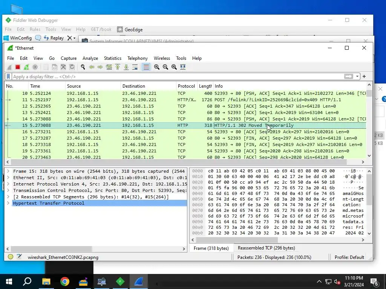This screenshot has height=289, width=386.
Task: Sort packets by Info column
Action: pyautogui.click(x=289, y=86)
